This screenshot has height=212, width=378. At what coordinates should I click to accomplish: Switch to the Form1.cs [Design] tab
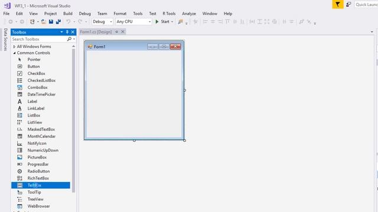(96, 32)
